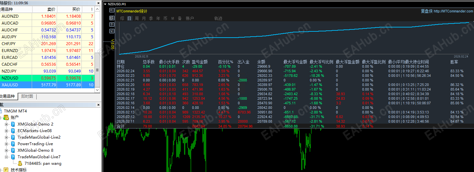Select the AUDNZD row in market watch
This screenshot has width=474, height=172.
coord(47,16)
